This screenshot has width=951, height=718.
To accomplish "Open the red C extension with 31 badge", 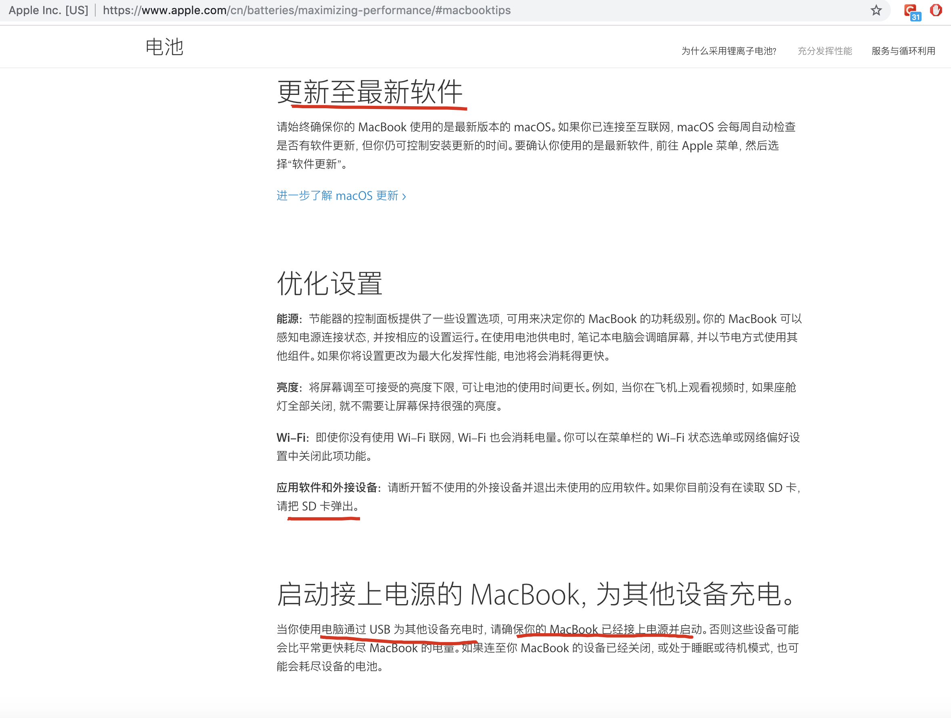I will pos(911,11).
